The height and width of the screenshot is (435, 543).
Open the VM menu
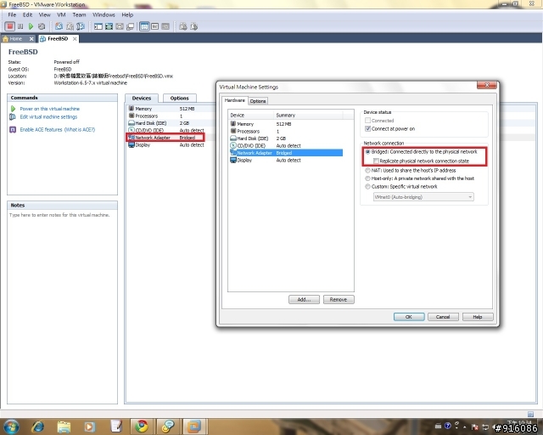click(61, 15)
